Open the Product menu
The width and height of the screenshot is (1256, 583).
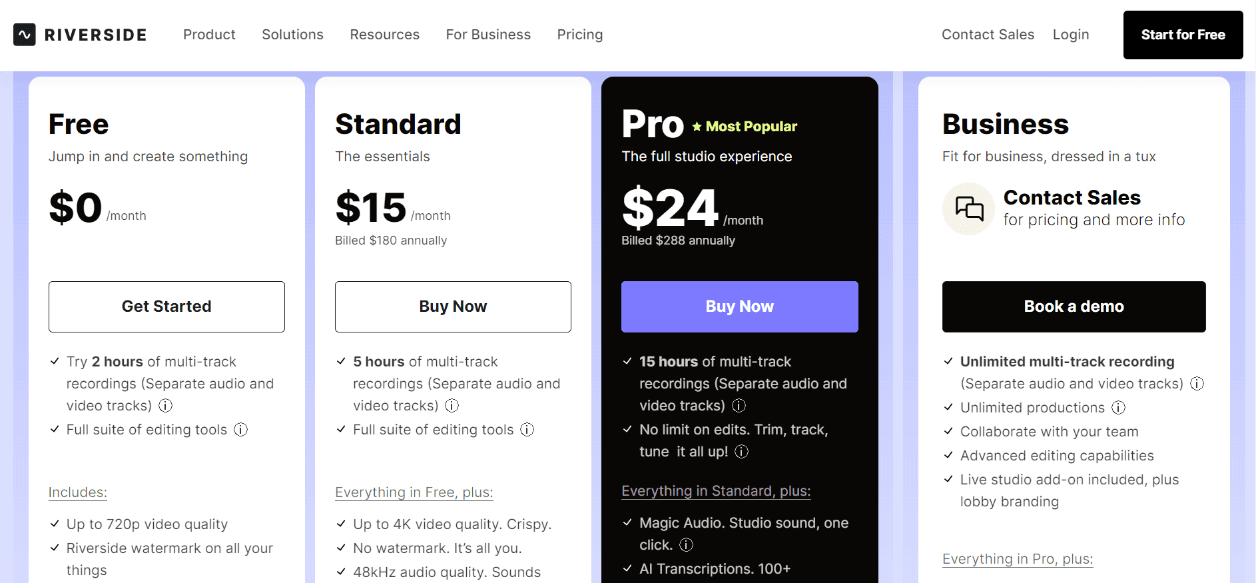point(209,35)
